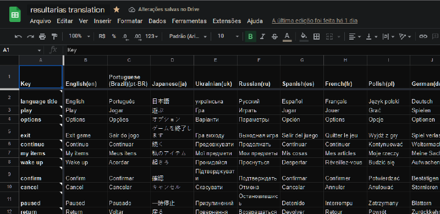Image resolution: width=440 pixels, height=214 pixels.
Task: Redo the last action
Action: (x=30, y=36)
